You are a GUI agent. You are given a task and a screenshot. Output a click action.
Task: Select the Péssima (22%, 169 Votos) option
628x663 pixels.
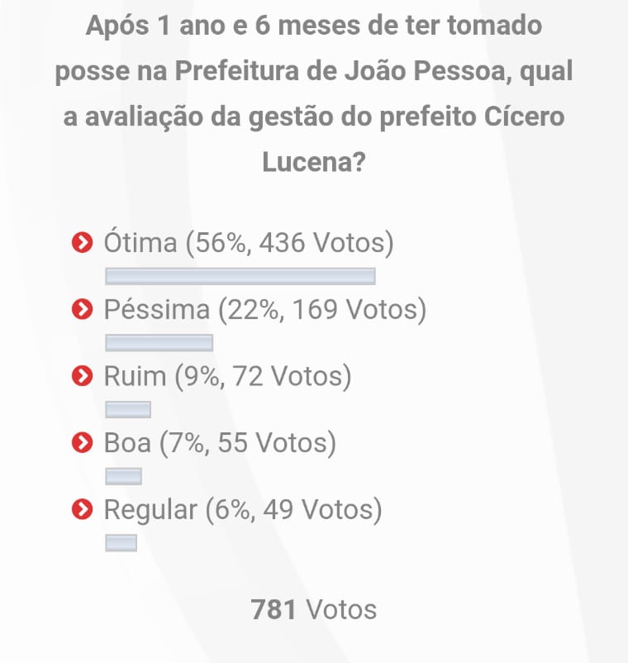(264, 310)
